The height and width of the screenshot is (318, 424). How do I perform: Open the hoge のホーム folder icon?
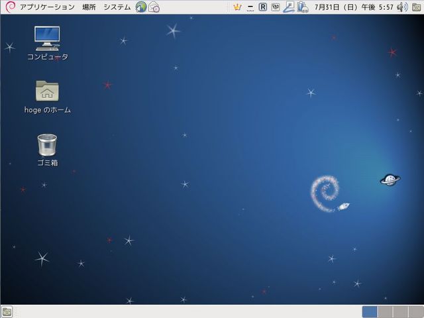[47, 91]
